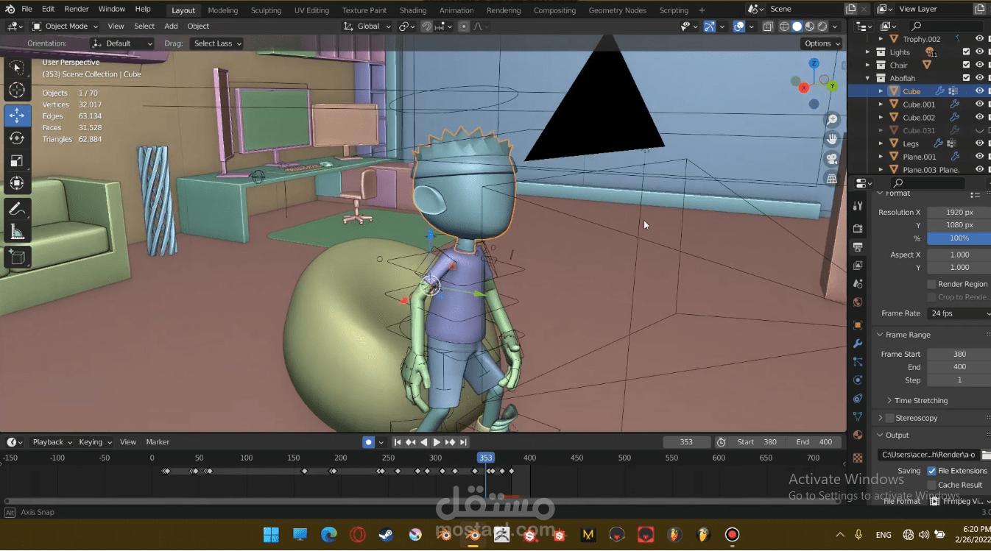Select the Cursor tool in viewport toolbar

pos(17,90)
